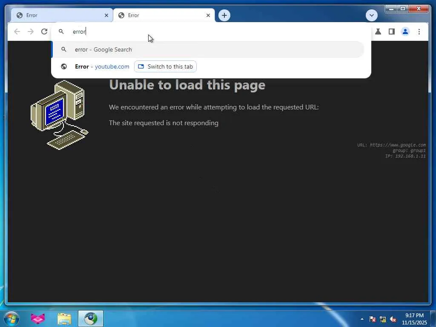Click the network status tray icon
Image resolution: width=436 pixels, height=327 pixels.
tap(383, 319)
